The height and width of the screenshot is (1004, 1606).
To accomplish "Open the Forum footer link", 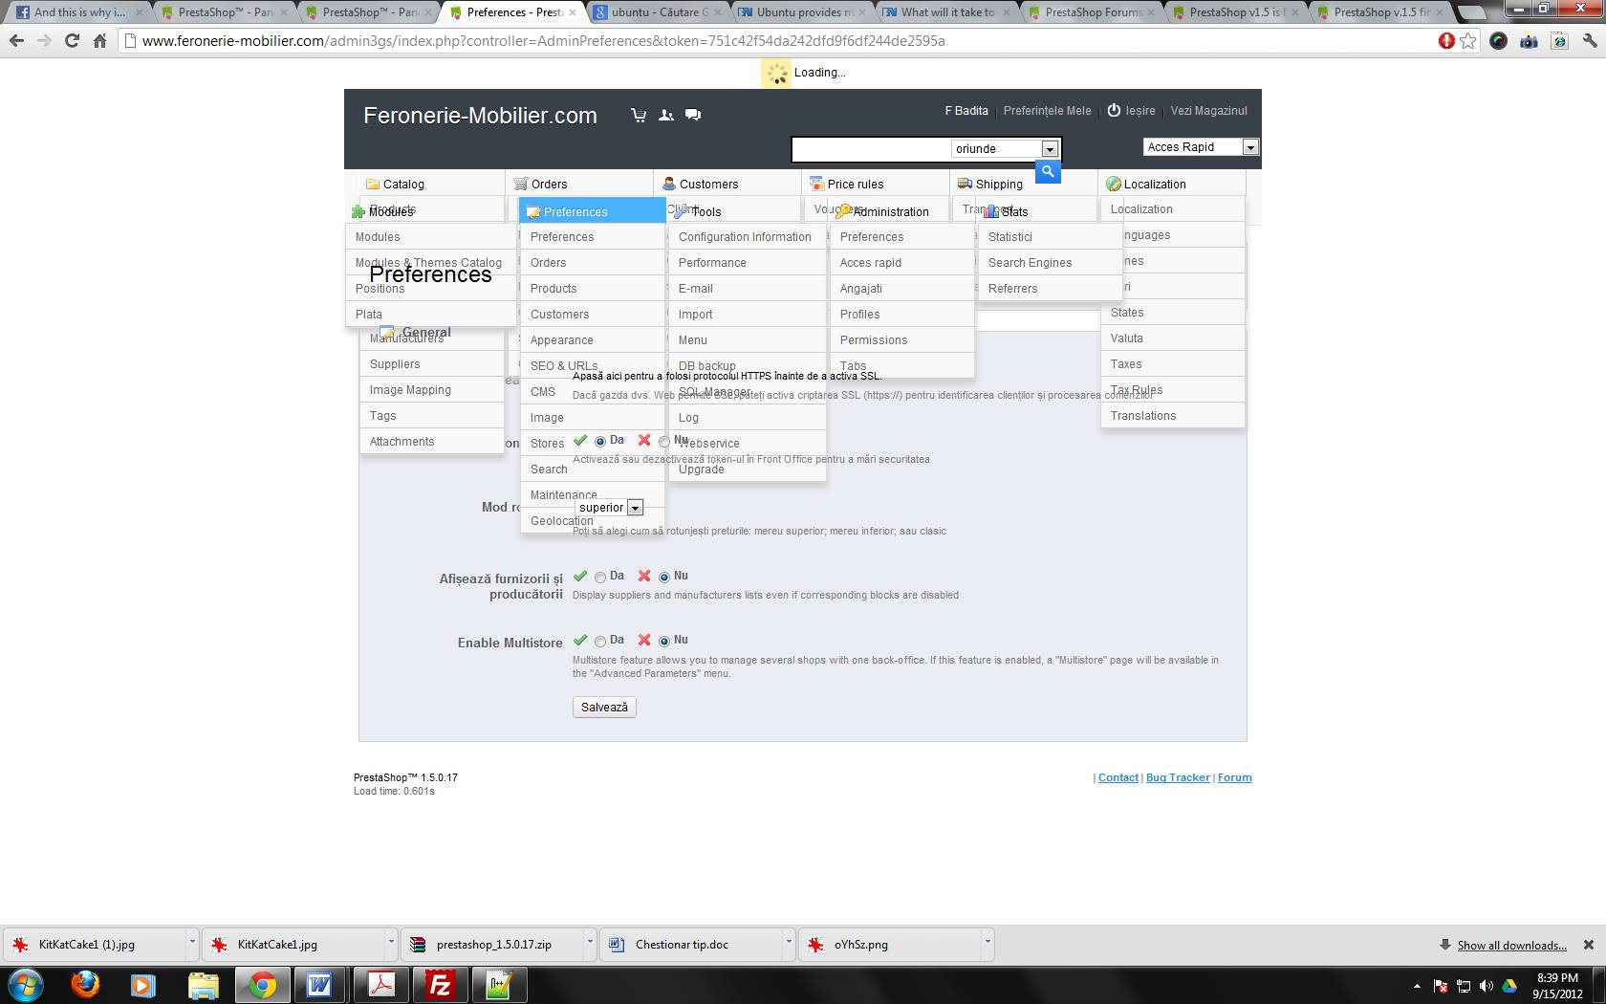I will click(x=1234, y=777).
